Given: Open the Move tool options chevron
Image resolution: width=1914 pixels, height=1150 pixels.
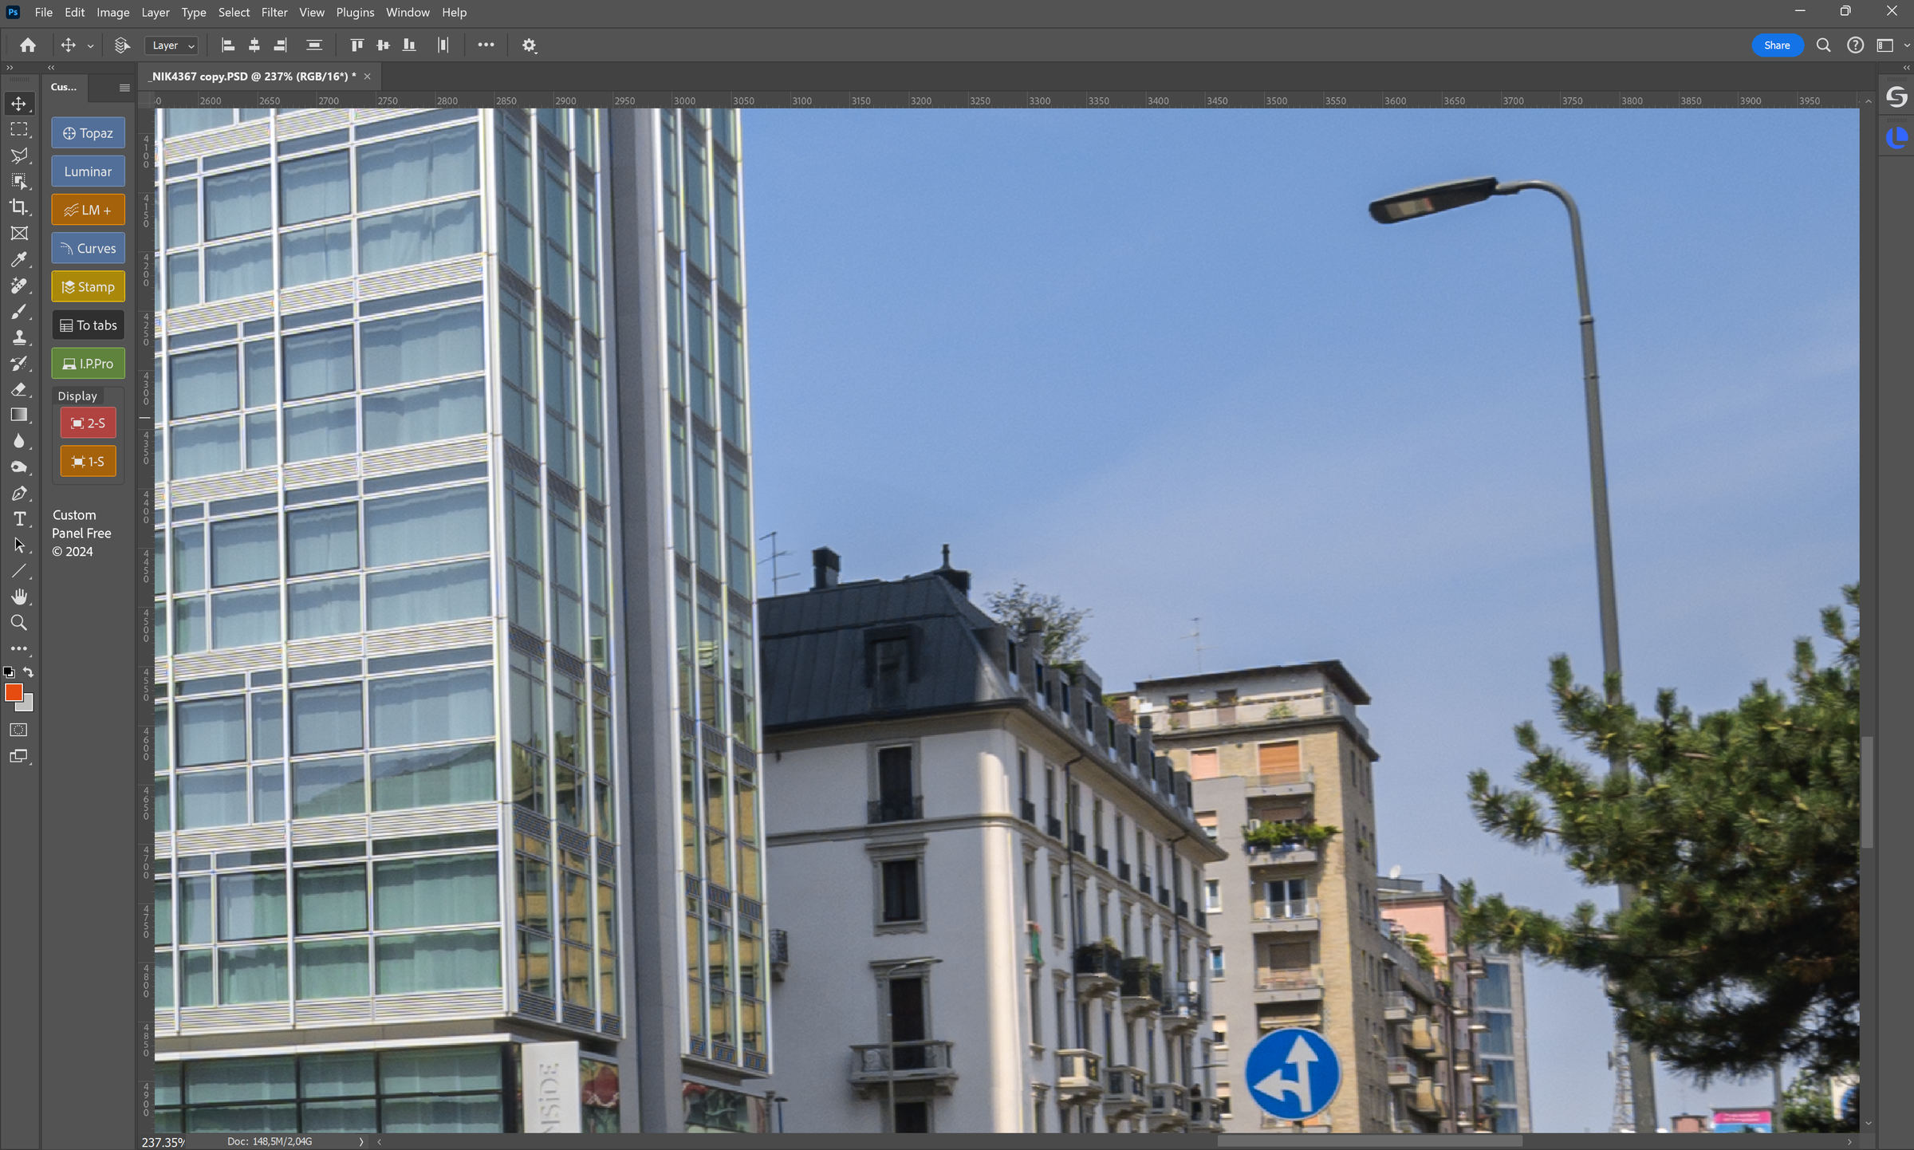Looking at the screenshot, I should coord(90,45).
